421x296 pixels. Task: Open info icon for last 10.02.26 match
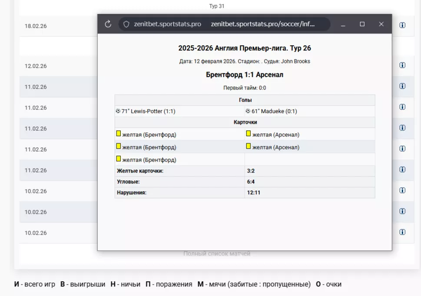pyautogui.click(x=402, y=232)
